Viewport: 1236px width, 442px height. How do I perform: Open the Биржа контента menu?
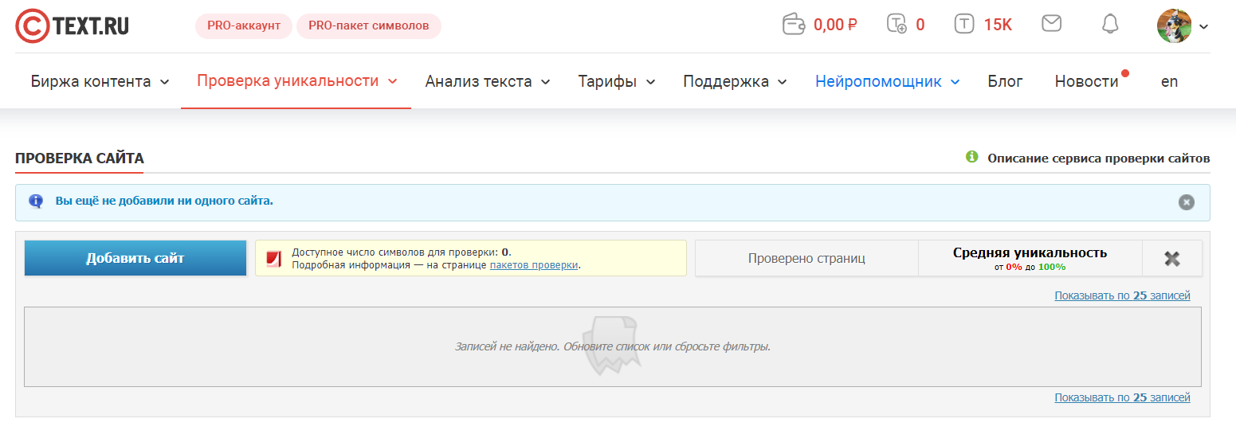coord(100,81)
